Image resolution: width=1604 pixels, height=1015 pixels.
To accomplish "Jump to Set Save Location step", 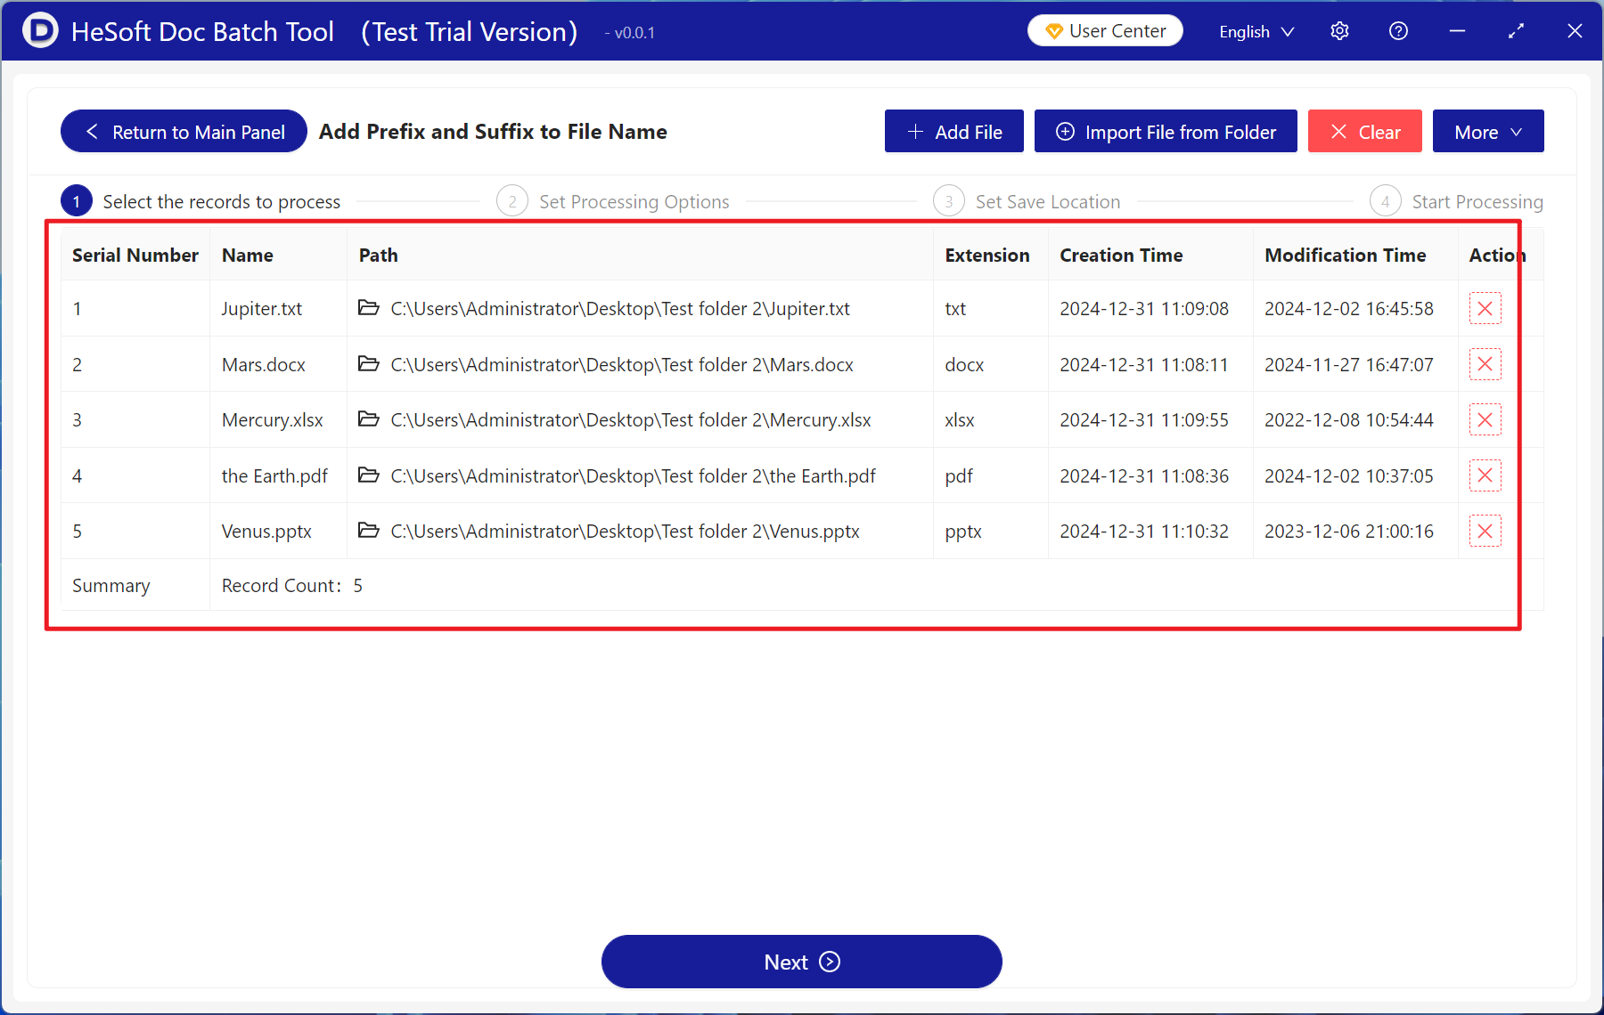I will 1027,202.
